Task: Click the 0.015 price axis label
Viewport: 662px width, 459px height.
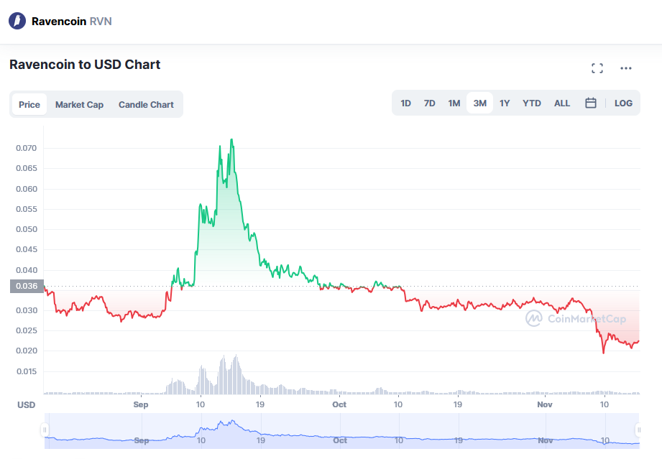Action: [x=26, y=371]
